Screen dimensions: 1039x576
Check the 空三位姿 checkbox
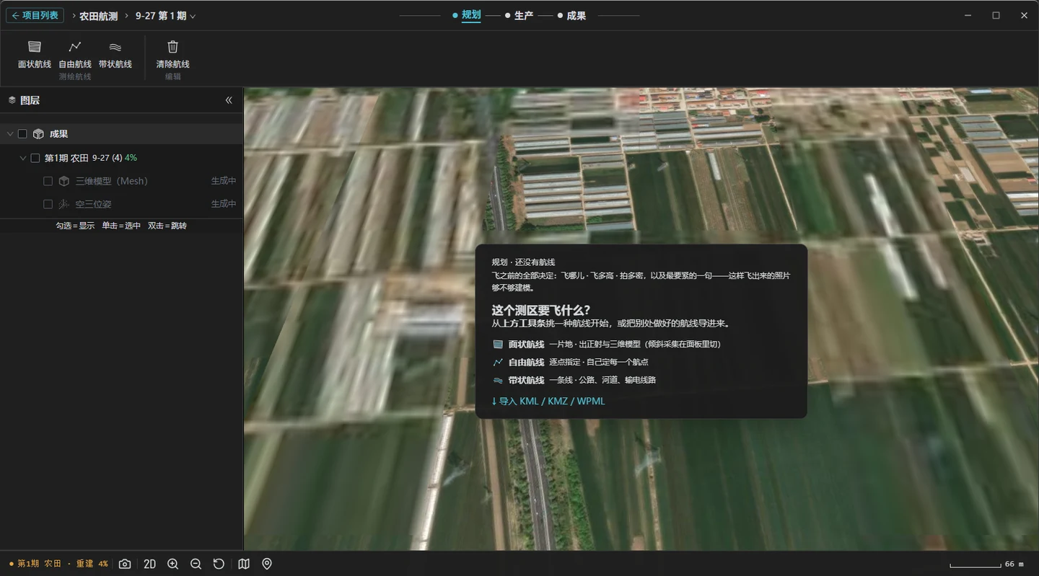point(48,204)
